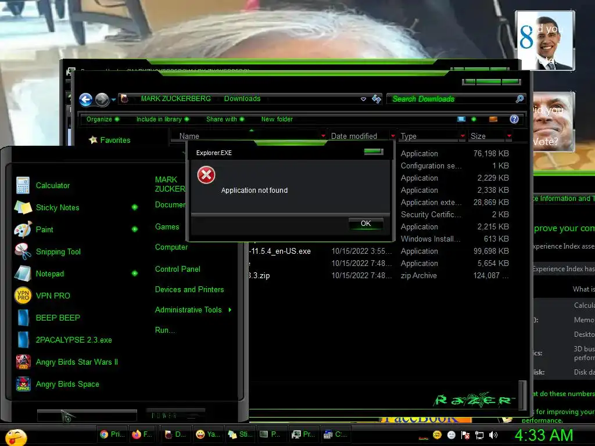
Task: Open the address bar history dropdown
Action: 363,99
